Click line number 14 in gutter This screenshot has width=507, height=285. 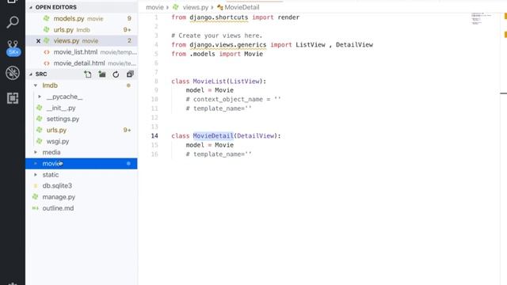point(154,135)
